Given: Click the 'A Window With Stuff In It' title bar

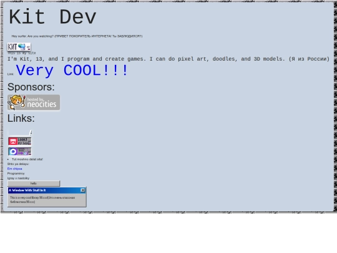Looking at the screenshot, I should [47, 190].
